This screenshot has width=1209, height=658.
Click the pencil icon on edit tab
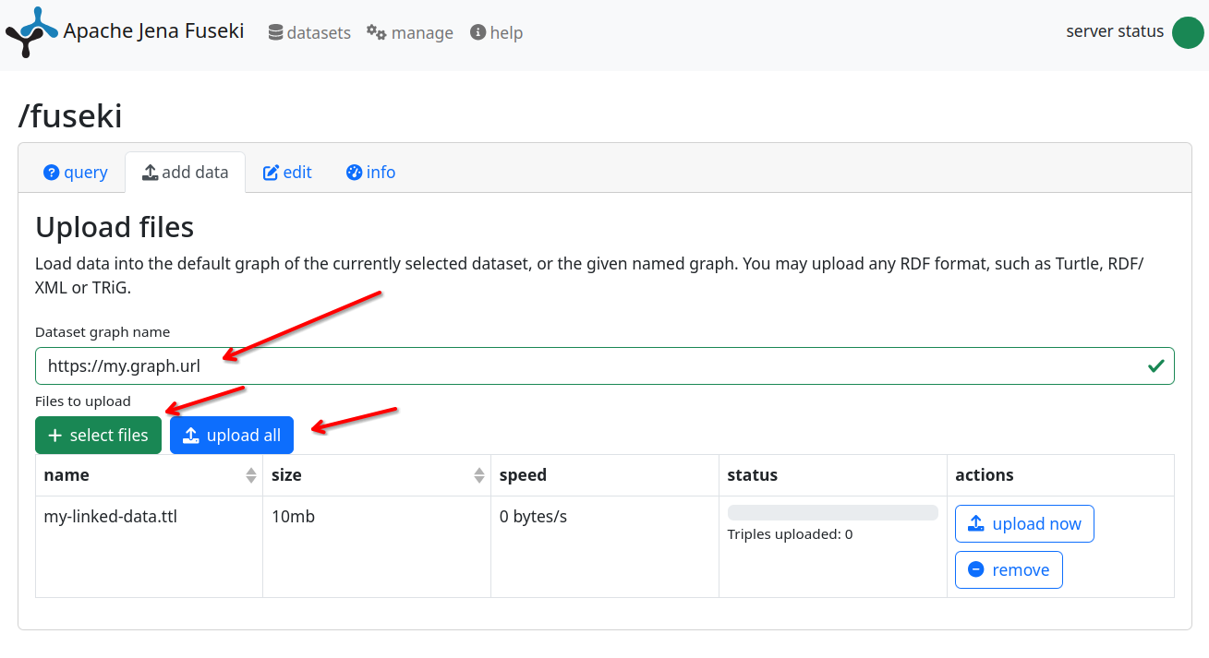(271, 173)
